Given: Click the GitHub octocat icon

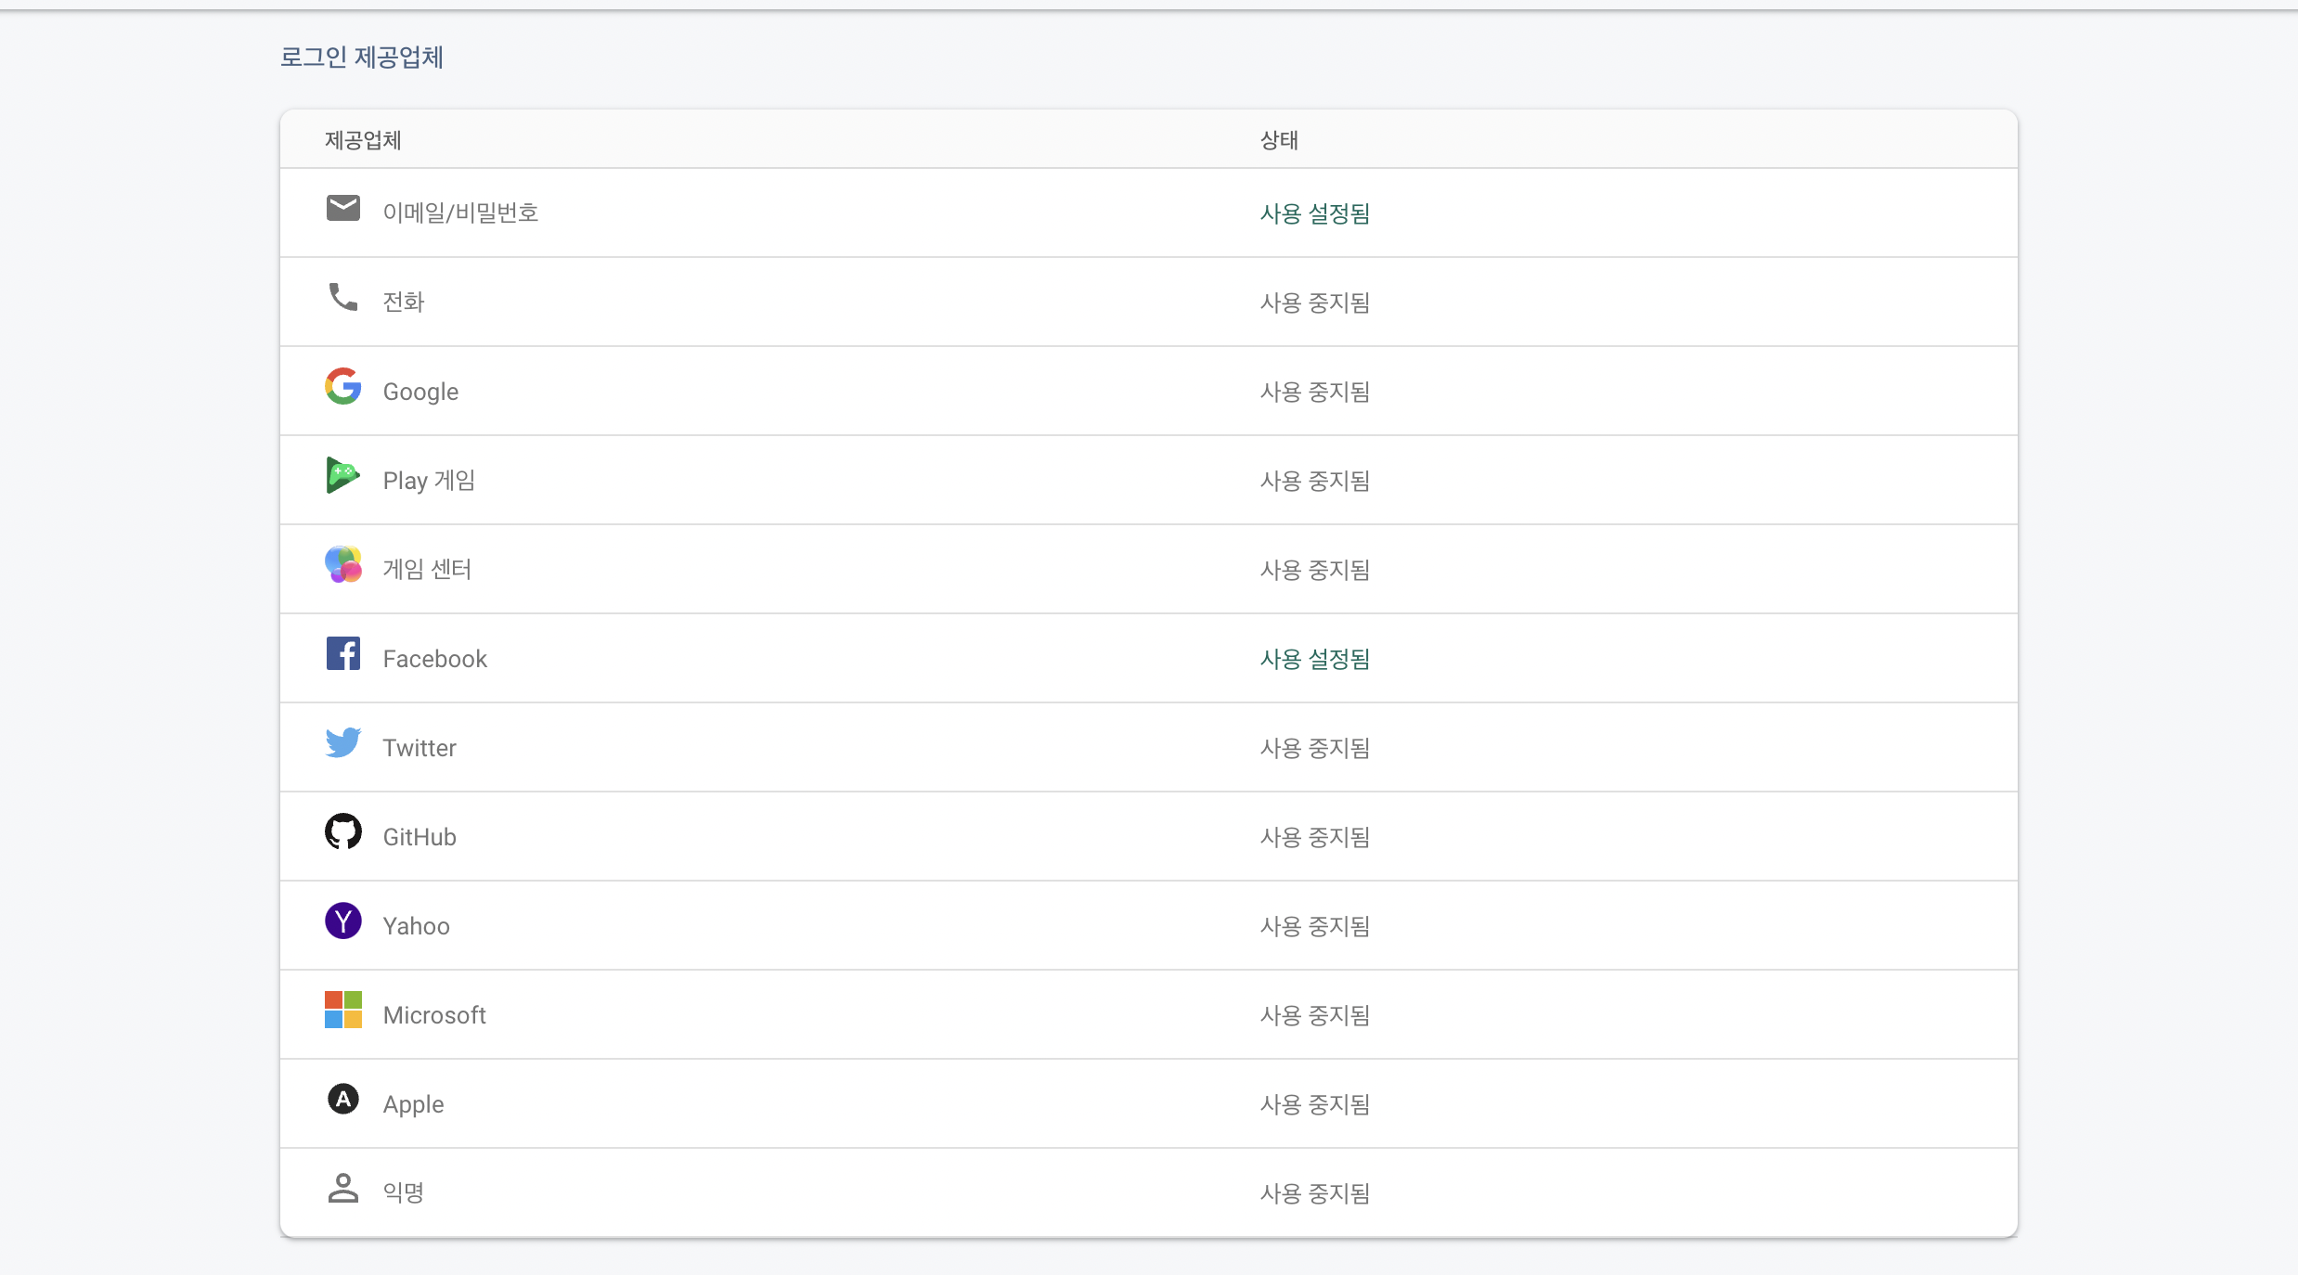Looking at the screenshot, I should click(342, 831).
